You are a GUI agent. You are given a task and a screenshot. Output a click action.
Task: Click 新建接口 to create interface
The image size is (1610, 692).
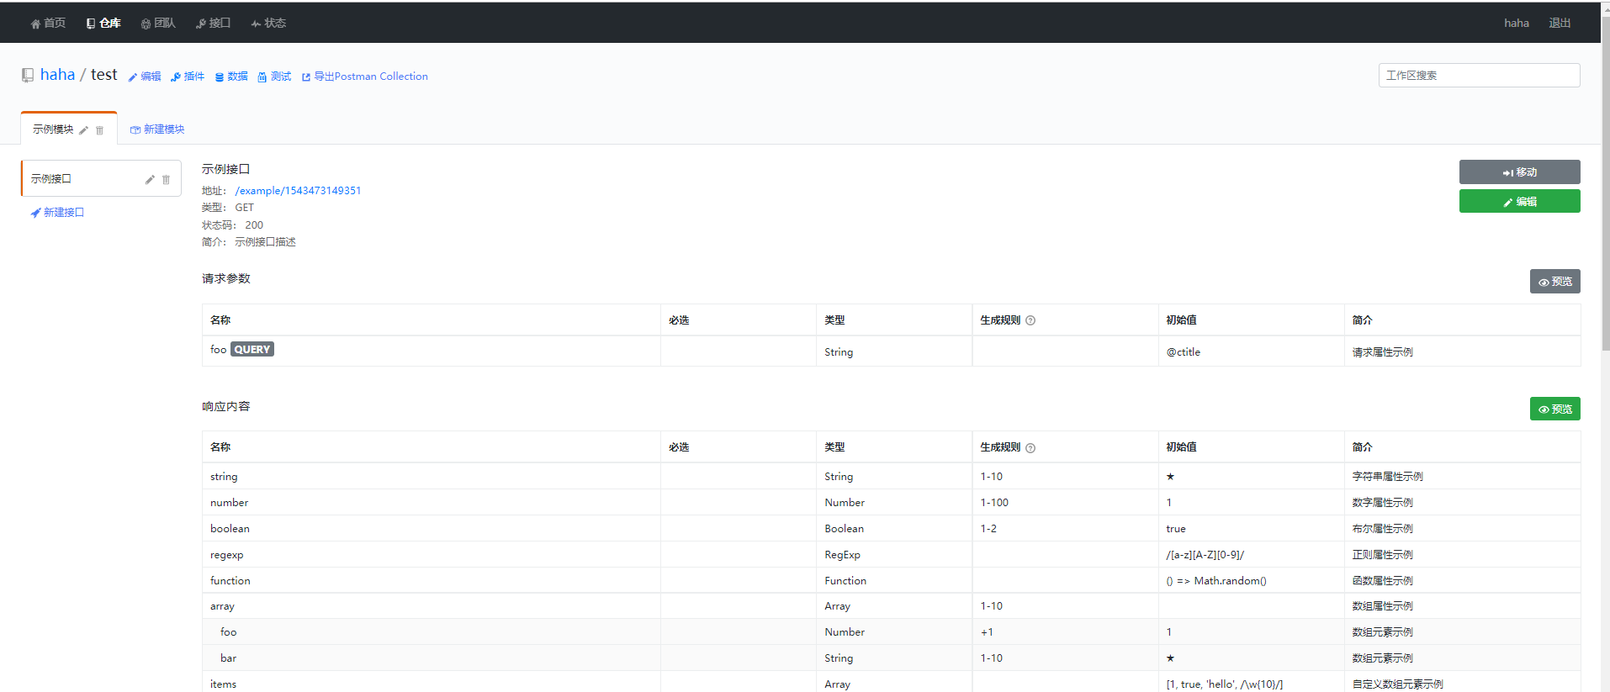coord(57,213)
